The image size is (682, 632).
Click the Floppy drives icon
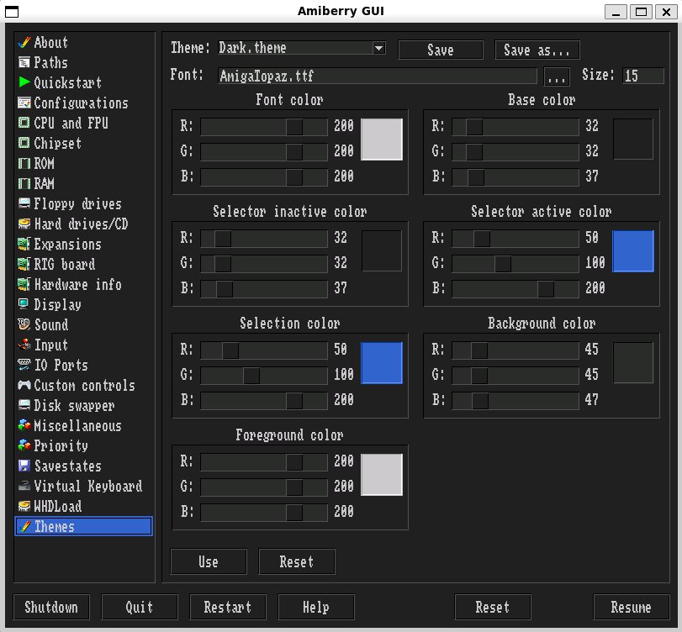click(x=24, y=203)
